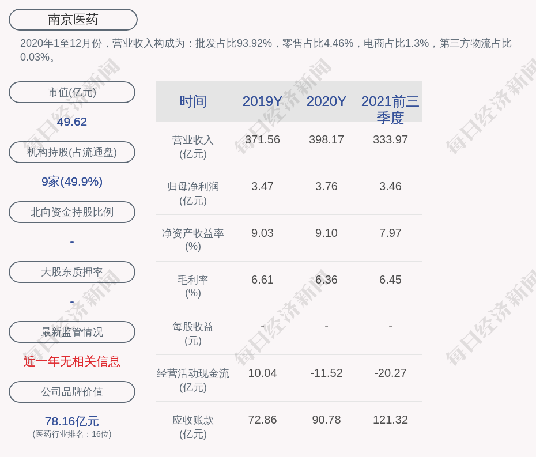Select the 2019Y column header
The width and height of the screenshot is (536, 457).
(262, 101)
